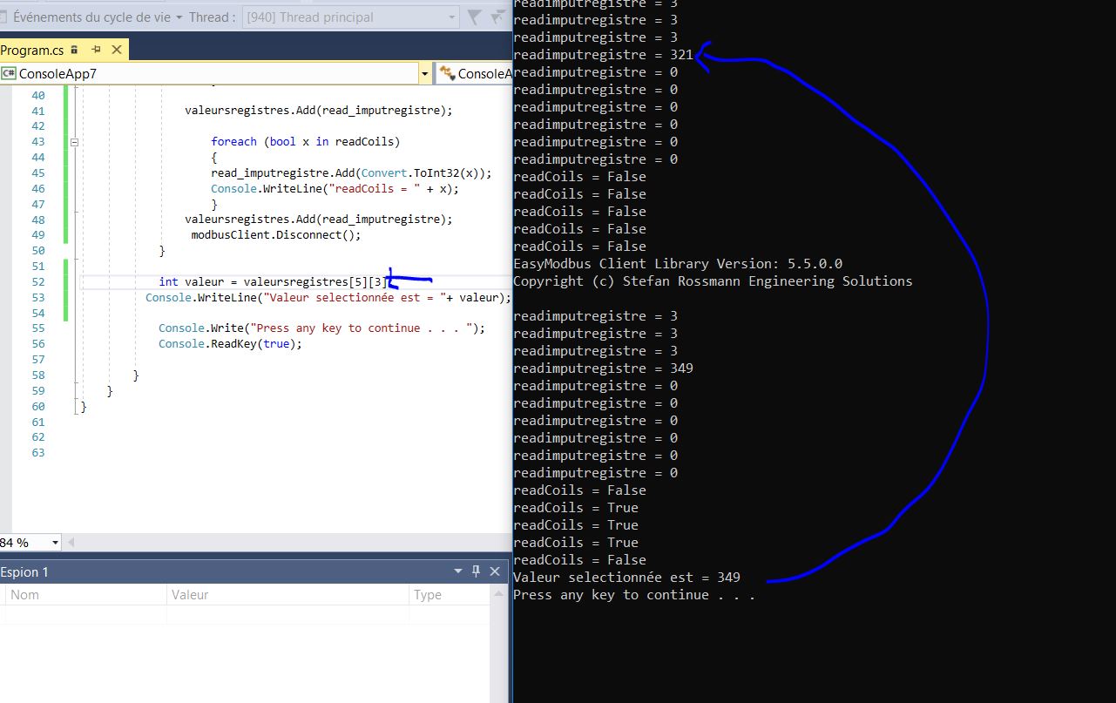Click 'Console.Write("Press any key' line

tap(321, 328)
